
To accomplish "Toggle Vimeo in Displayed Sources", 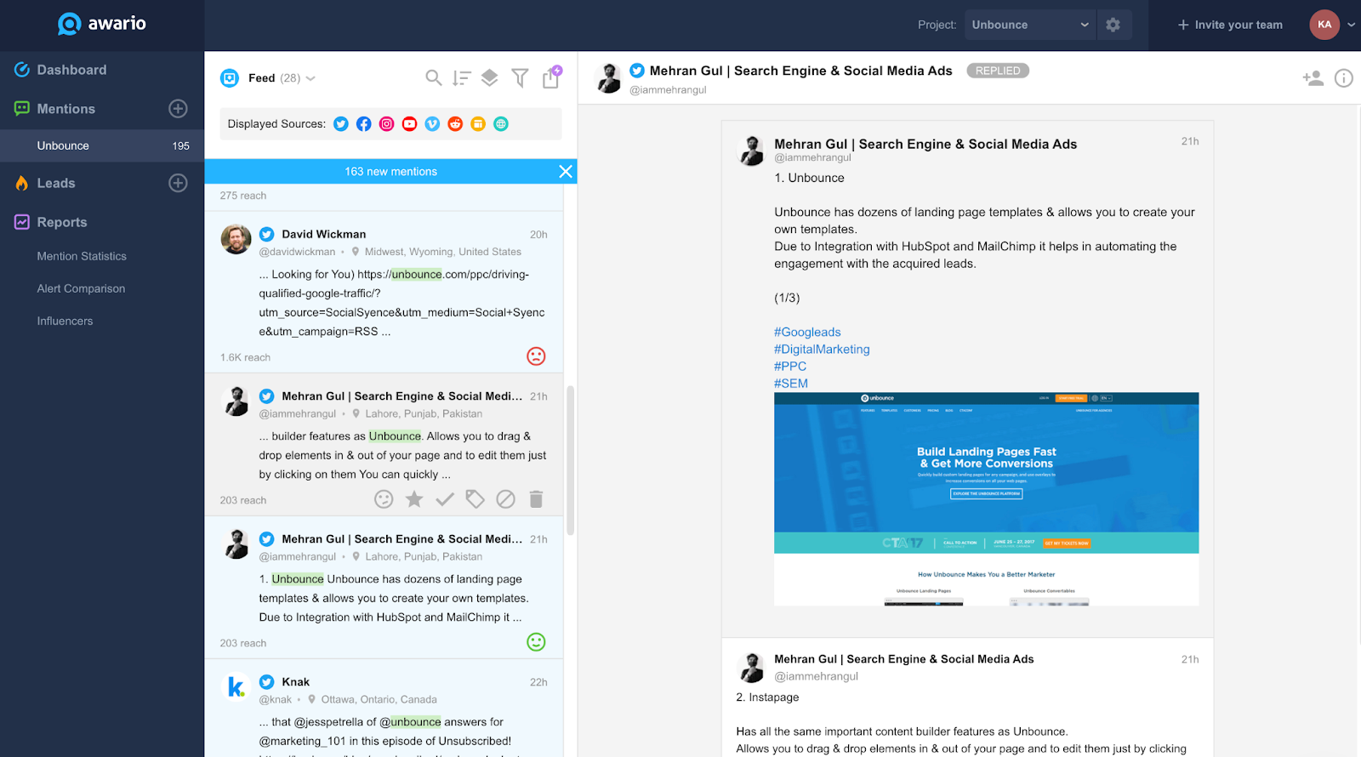I will pos(433,124).
